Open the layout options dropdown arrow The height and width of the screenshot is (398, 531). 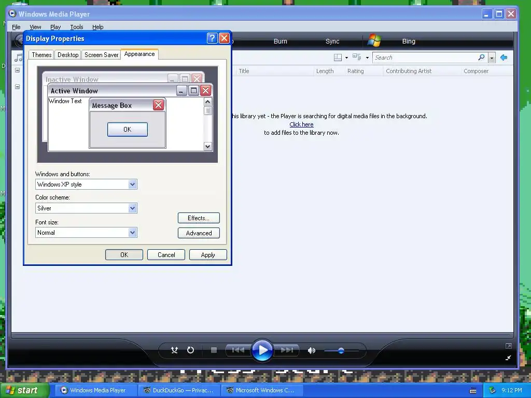click(346, 58)
